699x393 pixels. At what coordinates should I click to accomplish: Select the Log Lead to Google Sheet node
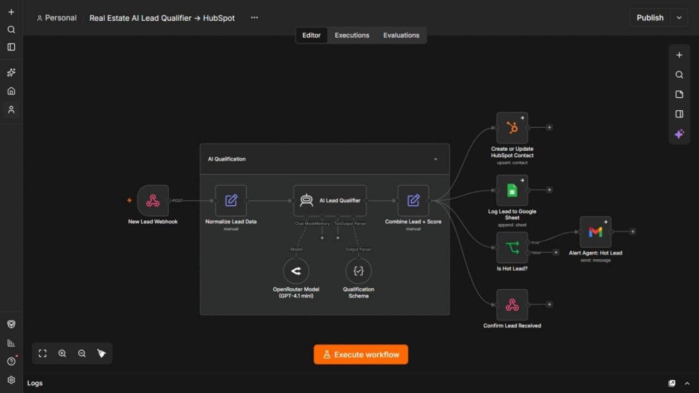[x=512, y=190]
